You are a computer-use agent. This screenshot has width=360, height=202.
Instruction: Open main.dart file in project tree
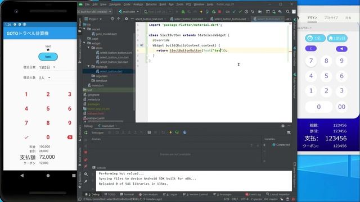(96, 85)
